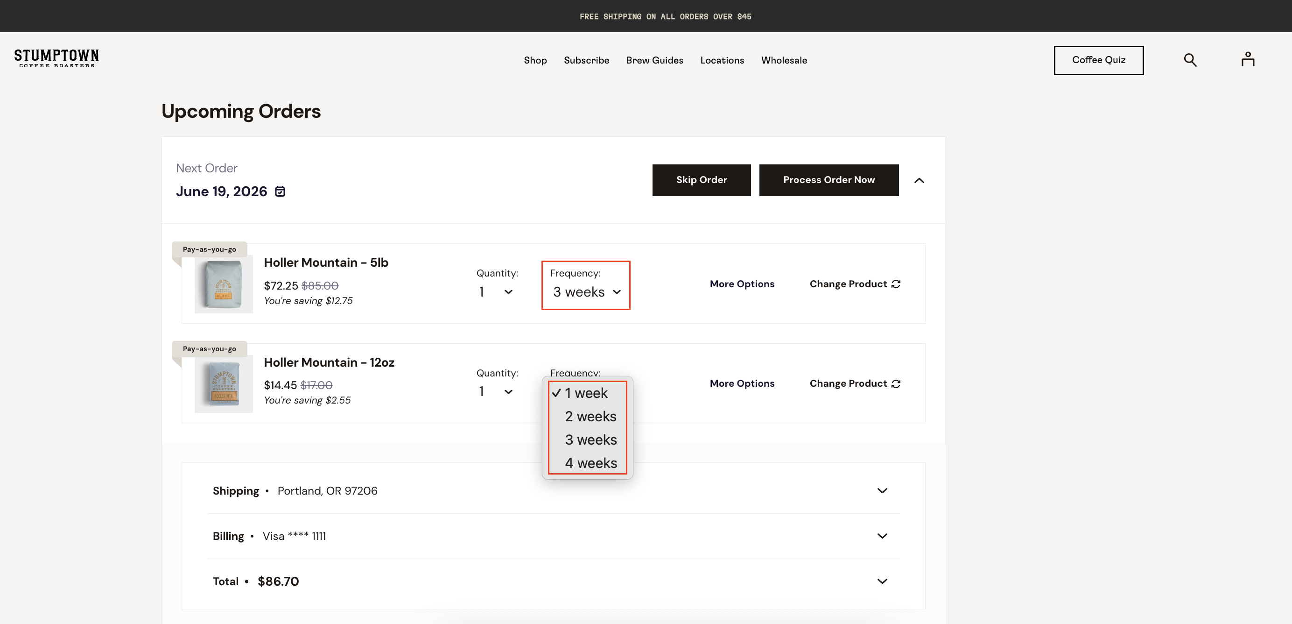The height and width of the screenshot is (624, 1292).
Task: Open the account profile icon
Action: (1248, 59)
